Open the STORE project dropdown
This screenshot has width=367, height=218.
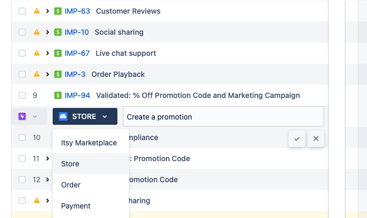tap(85, 116)
